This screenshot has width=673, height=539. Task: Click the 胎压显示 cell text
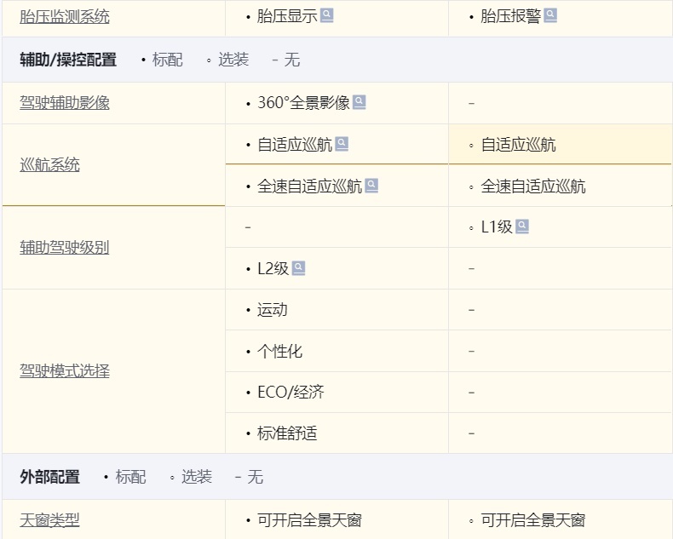pyautogui.click(x=287, y=16)
